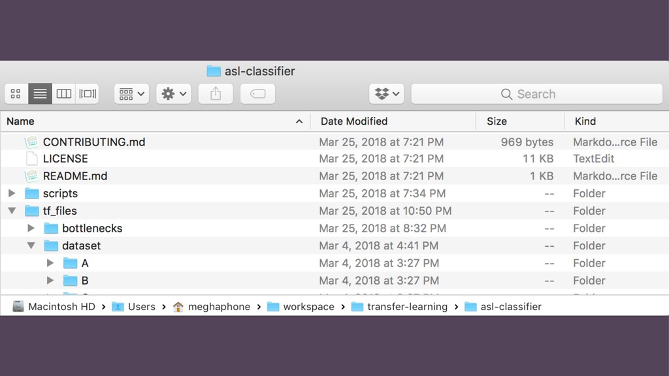Collapse the dataset folder
The width and height of the screenshot is (669, 376).
(31, 245)
